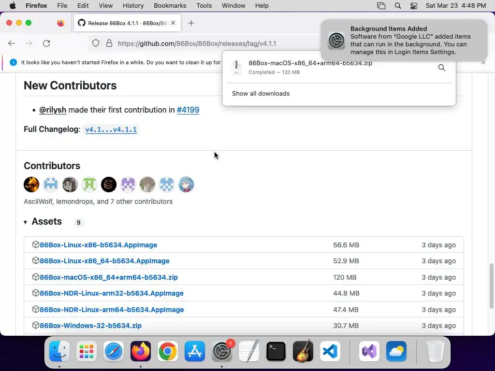Screen dimensions: 495x371
Task: Click the Firefox dock icon
Action: tap(141, 351)
